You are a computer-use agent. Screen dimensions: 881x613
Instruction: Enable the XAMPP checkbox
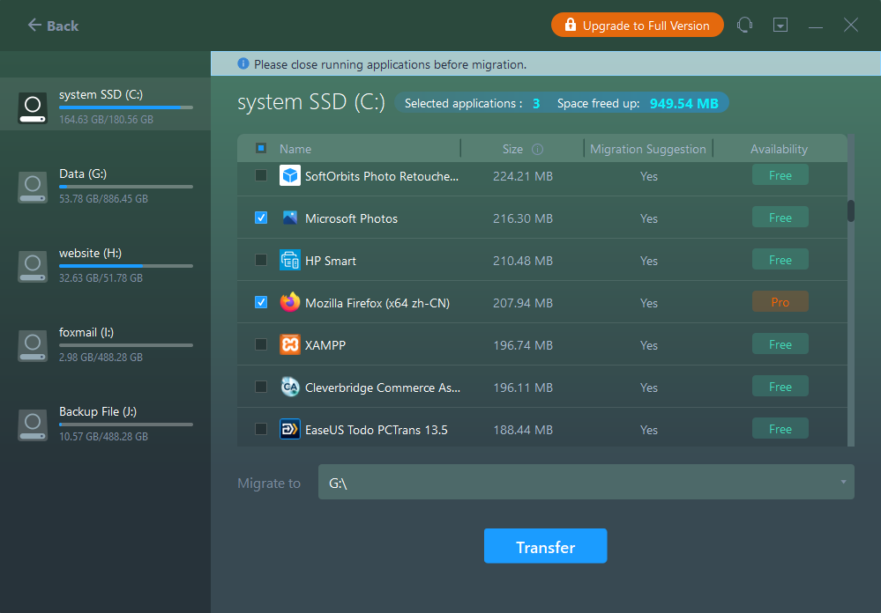261,344
